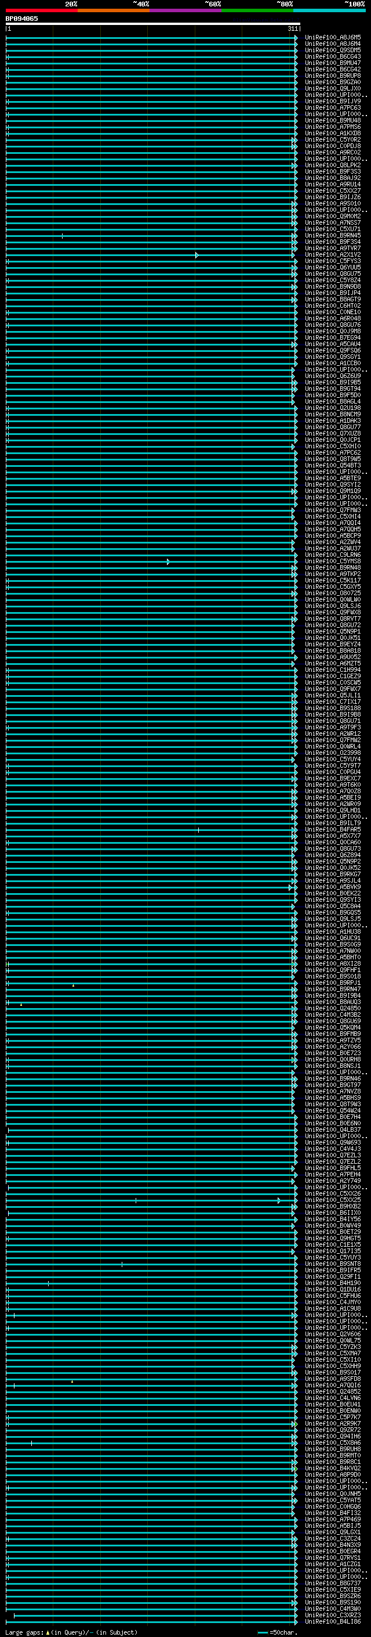371x1637 pixels.
Task: Select the UniRef100_Q9LJX0 label
Action: pos(333,88)
